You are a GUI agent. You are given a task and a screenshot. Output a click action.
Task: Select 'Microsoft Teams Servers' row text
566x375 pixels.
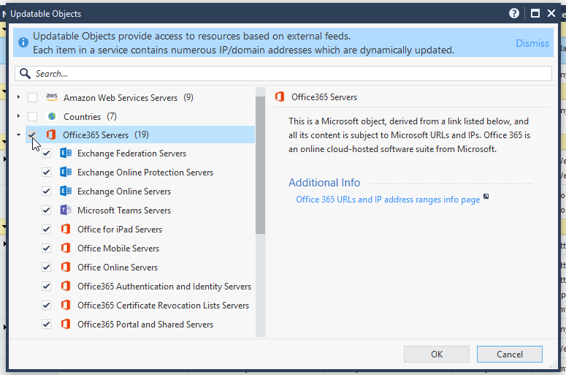(124, 211)
